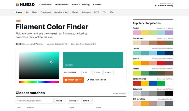Click the Your color preview swatch
The width and height of the screenshot is (189, 111).
pyautogui.click(x=93, y=60)
